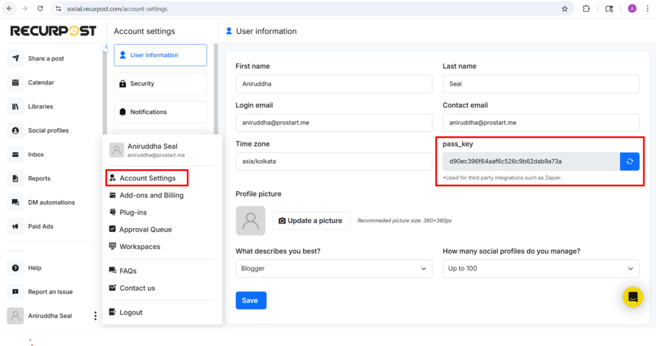Log out via the Logout item
Image resolution: width=656 pixels, height=346 pixels.
[126, 313]
